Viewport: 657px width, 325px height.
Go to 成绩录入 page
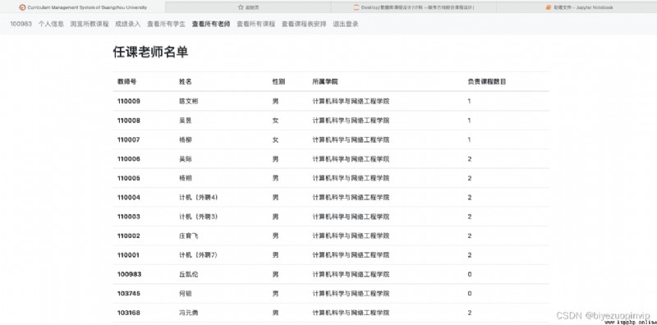pyautogui.click(x=128, y=24)
